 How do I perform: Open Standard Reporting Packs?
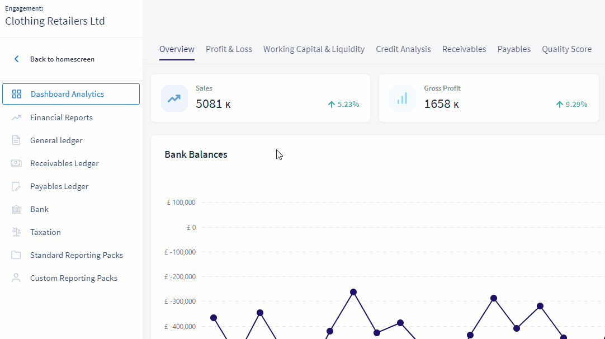point(77,255)
